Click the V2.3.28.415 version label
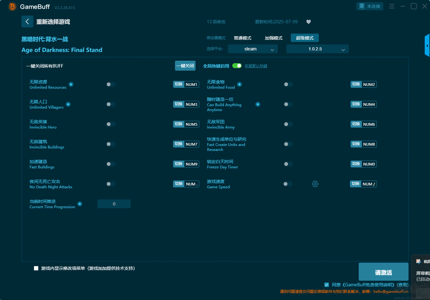This screenshot has height=300, width=430. pyautogui.click(x=65, y=7)
